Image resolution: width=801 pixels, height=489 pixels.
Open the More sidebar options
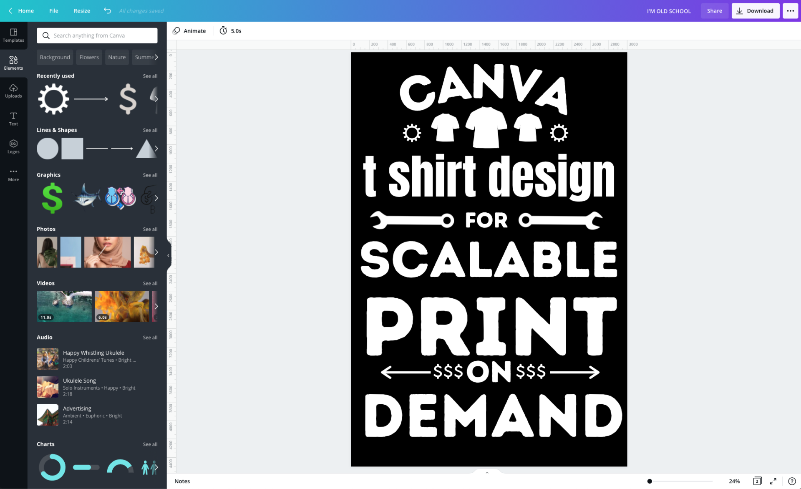pos(13,175)
